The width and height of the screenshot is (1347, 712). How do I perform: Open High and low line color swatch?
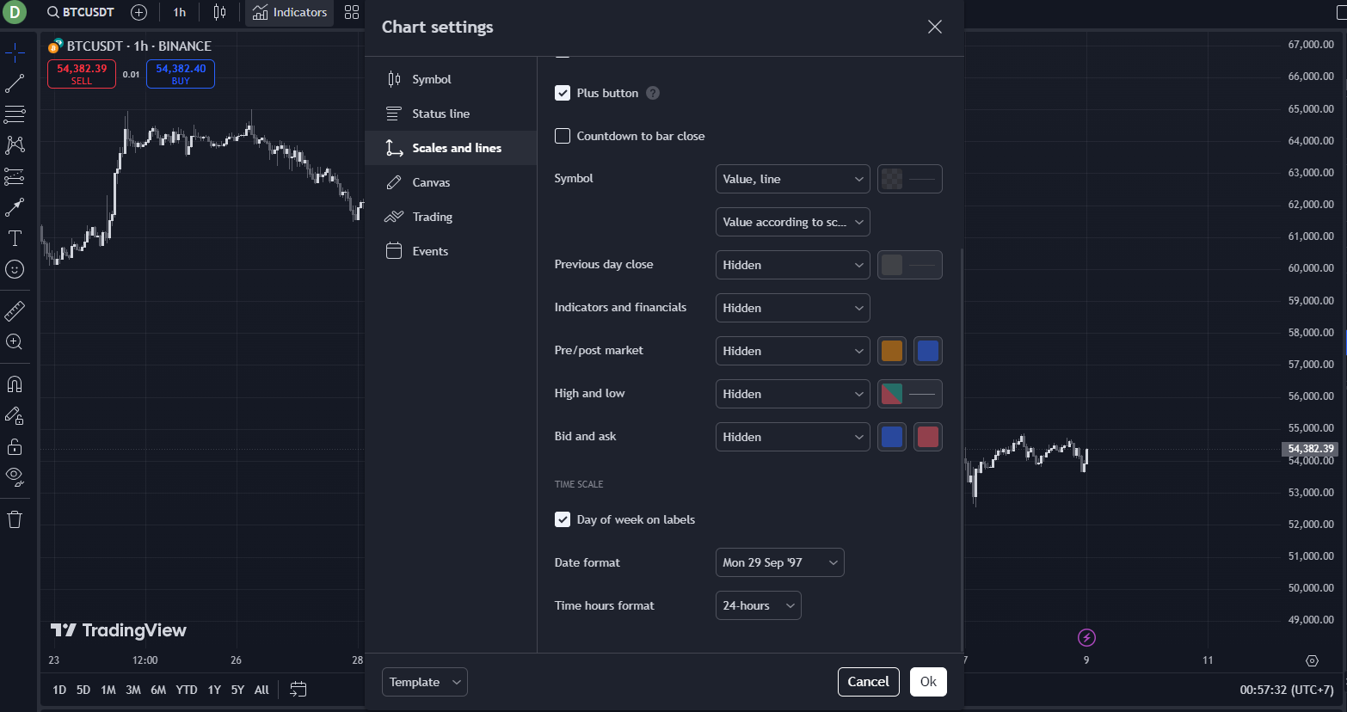click(910, 394)
